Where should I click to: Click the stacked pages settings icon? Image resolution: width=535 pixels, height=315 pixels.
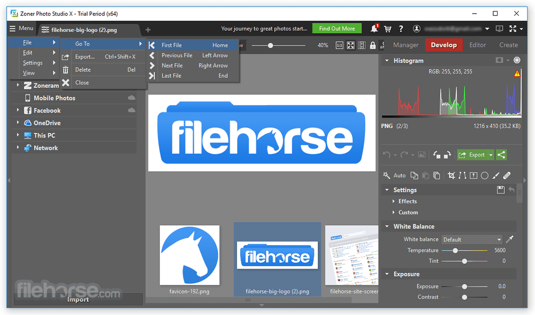[x=436, y=175]
